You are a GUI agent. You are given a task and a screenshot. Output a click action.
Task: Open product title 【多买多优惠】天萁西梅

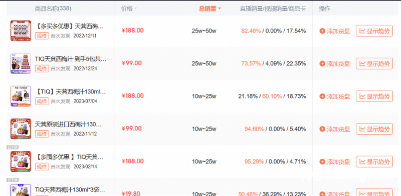pos(69,27)
